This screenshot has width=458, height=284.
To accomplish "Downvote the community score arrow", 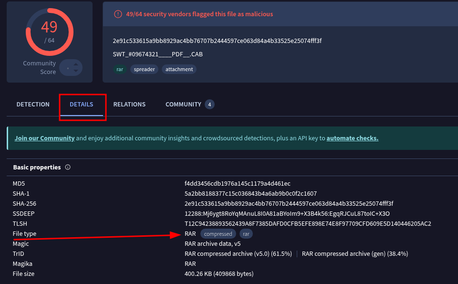I will tap(76, 71).
